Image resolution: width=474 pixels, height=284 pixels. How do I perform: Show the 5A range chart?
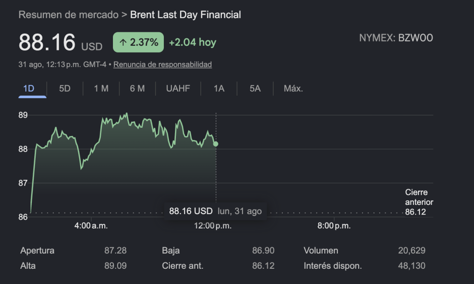[255, 88]
